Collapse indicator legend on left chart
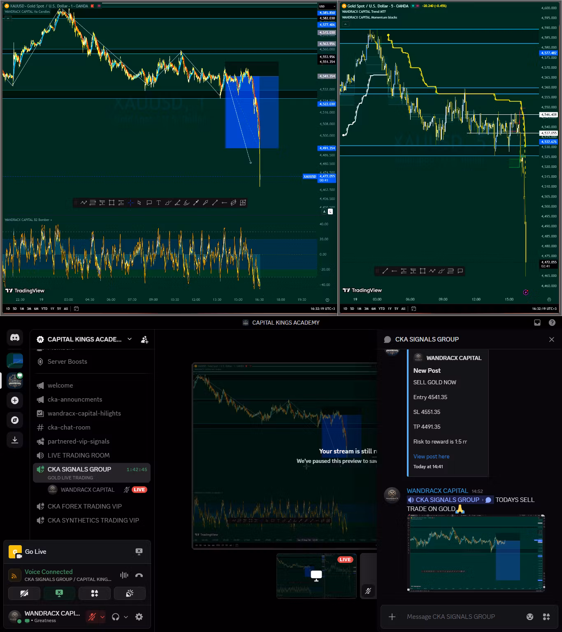Viewport: 562px width, 632px height. click(x=8, y=19)
